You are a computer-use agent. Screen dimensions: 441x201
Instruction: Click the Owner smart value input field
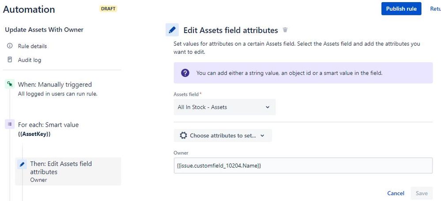click(303, 165)
